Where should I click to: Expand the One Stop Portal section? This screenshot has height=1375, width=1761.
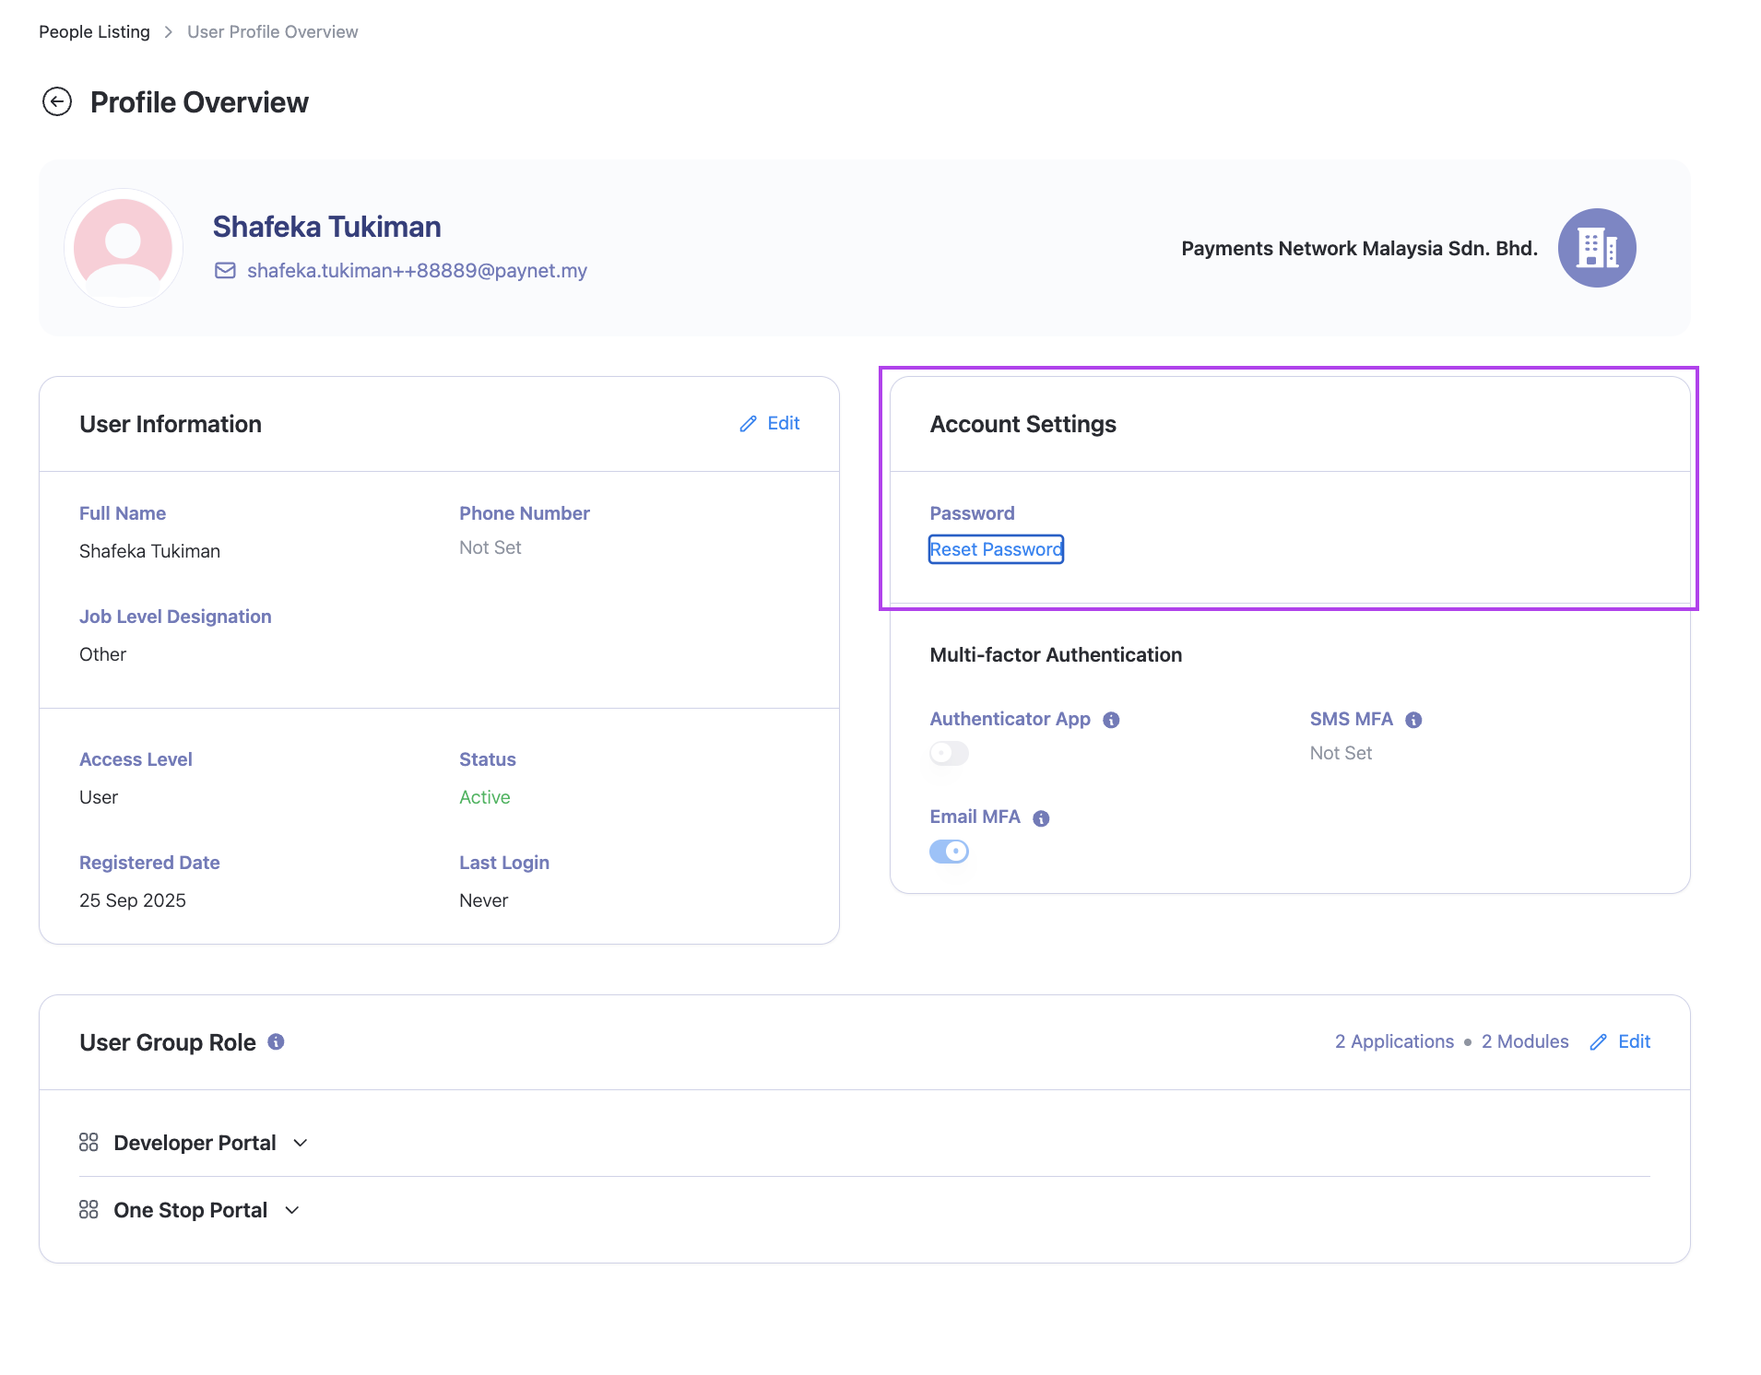pyautogui.click(x=292, y=1210)
